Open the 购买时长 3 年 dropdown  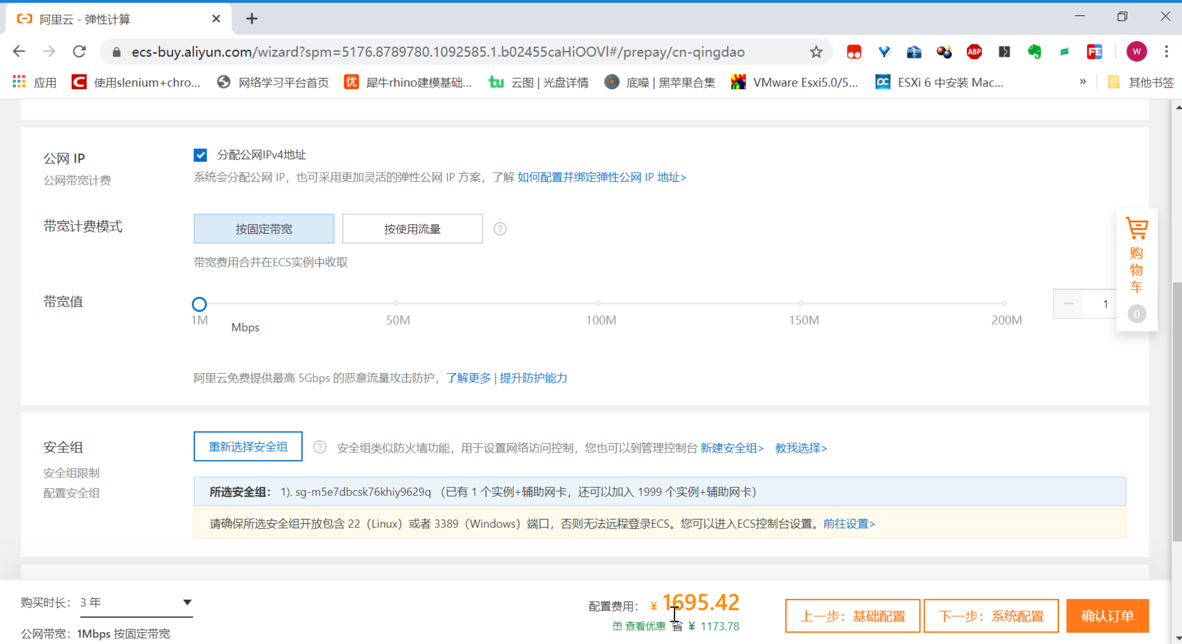[x=136, y=602]
